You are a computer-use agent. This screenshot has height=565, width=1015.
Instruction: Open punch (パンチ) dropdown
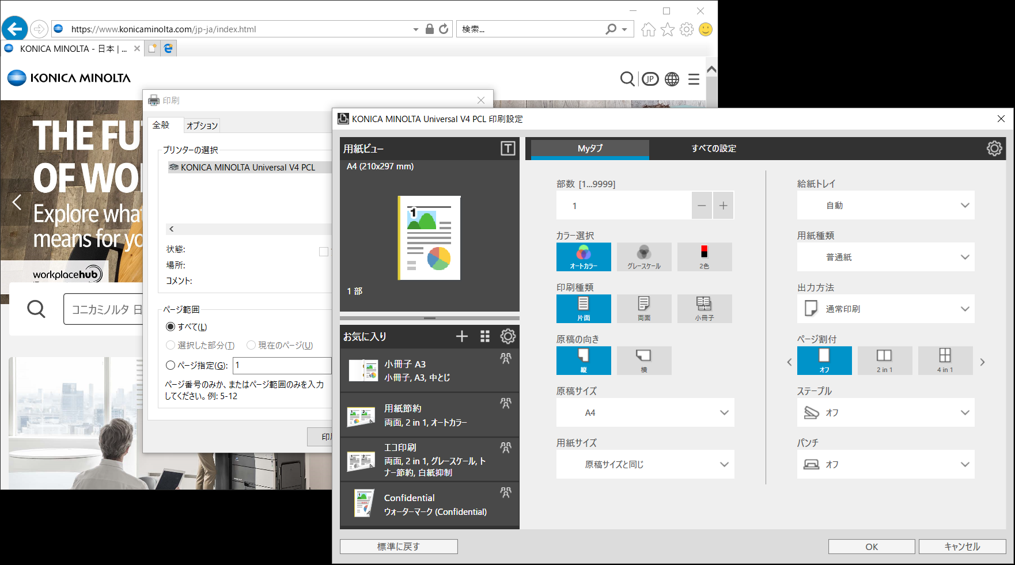click(886, 464)
